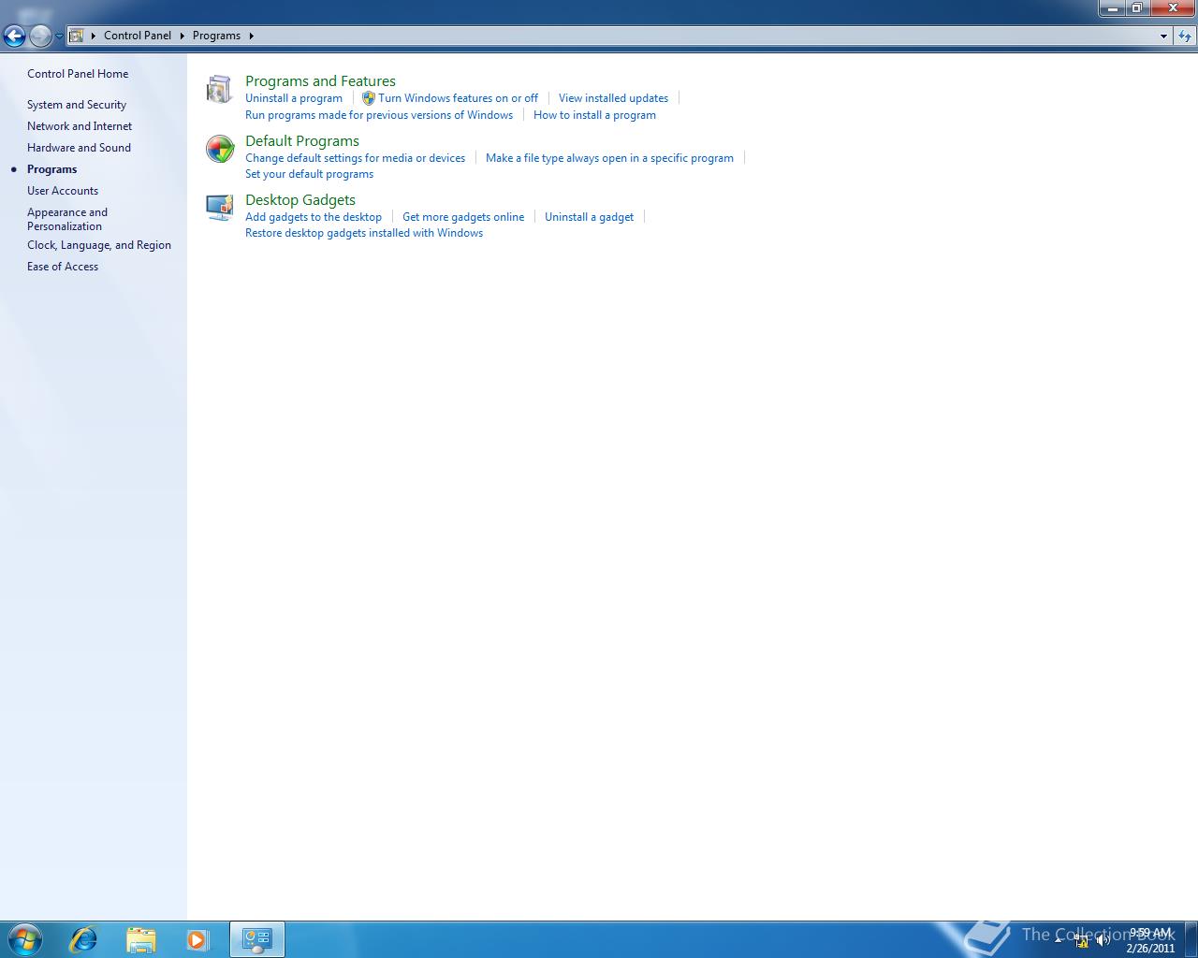Open Windows Explorer from the taskbar
Screen dimensions: 1198x958
(x=140, y=938)
